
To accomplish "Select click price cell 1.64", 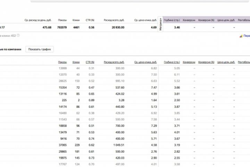I will click(x=154, y=100).
